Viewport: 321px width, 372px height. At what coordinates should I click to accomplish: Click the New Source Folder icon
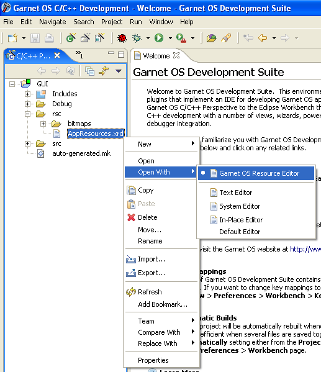pos(86,38)
